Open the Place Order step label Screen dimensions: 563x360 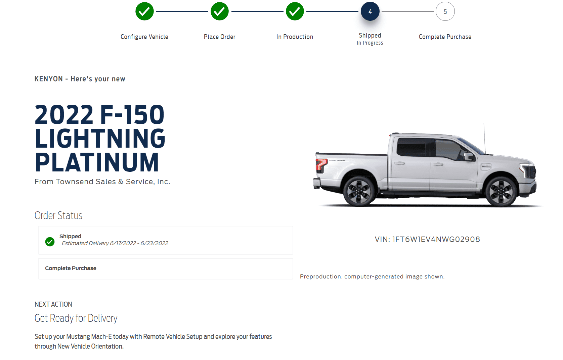(220, 37)
